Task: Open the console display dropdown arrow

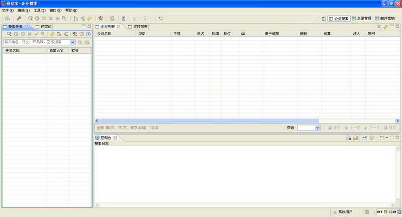Action: pos(386,138)
